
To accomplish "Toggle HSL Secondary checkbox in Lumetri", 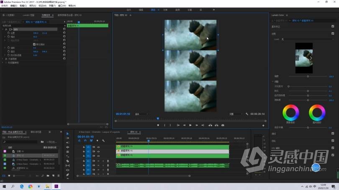I will pyautogui.click(x=333, y=148).
